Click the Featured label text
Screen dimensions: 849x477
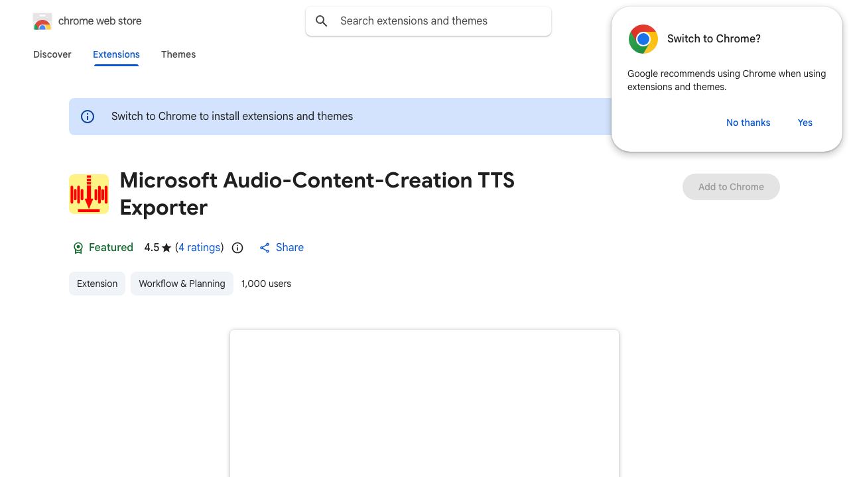pyautogui.click(x=111, y=248)
